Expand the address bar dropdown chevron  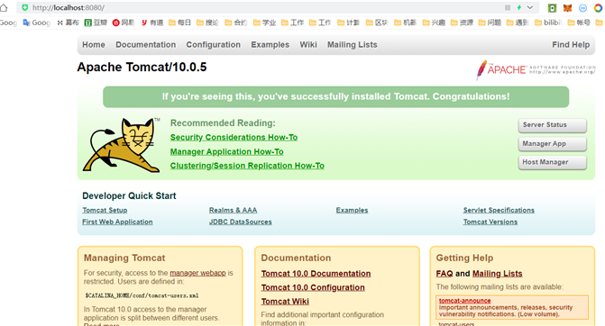[530, 7]
